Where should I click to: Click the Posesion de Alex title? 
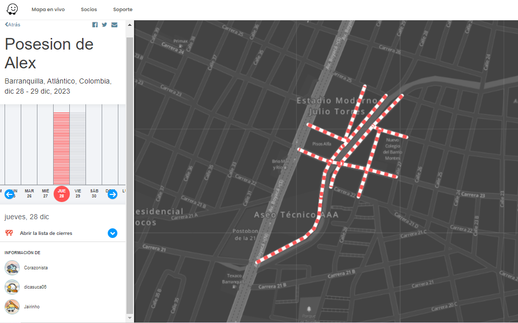pos(49,53)
